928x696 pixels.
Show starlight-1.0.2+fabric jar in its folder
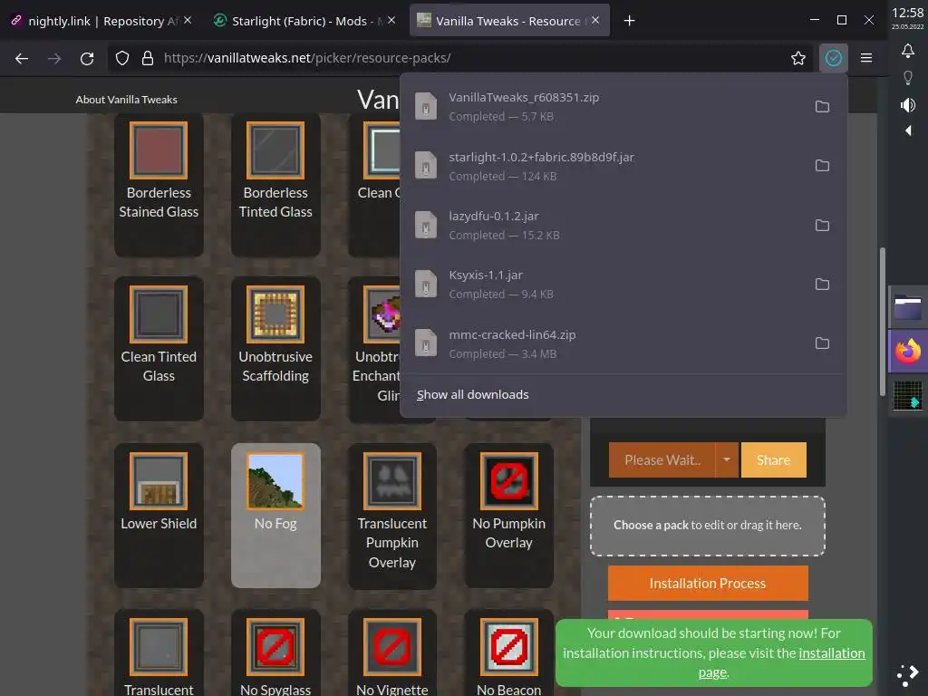click(x=822, y=166)
